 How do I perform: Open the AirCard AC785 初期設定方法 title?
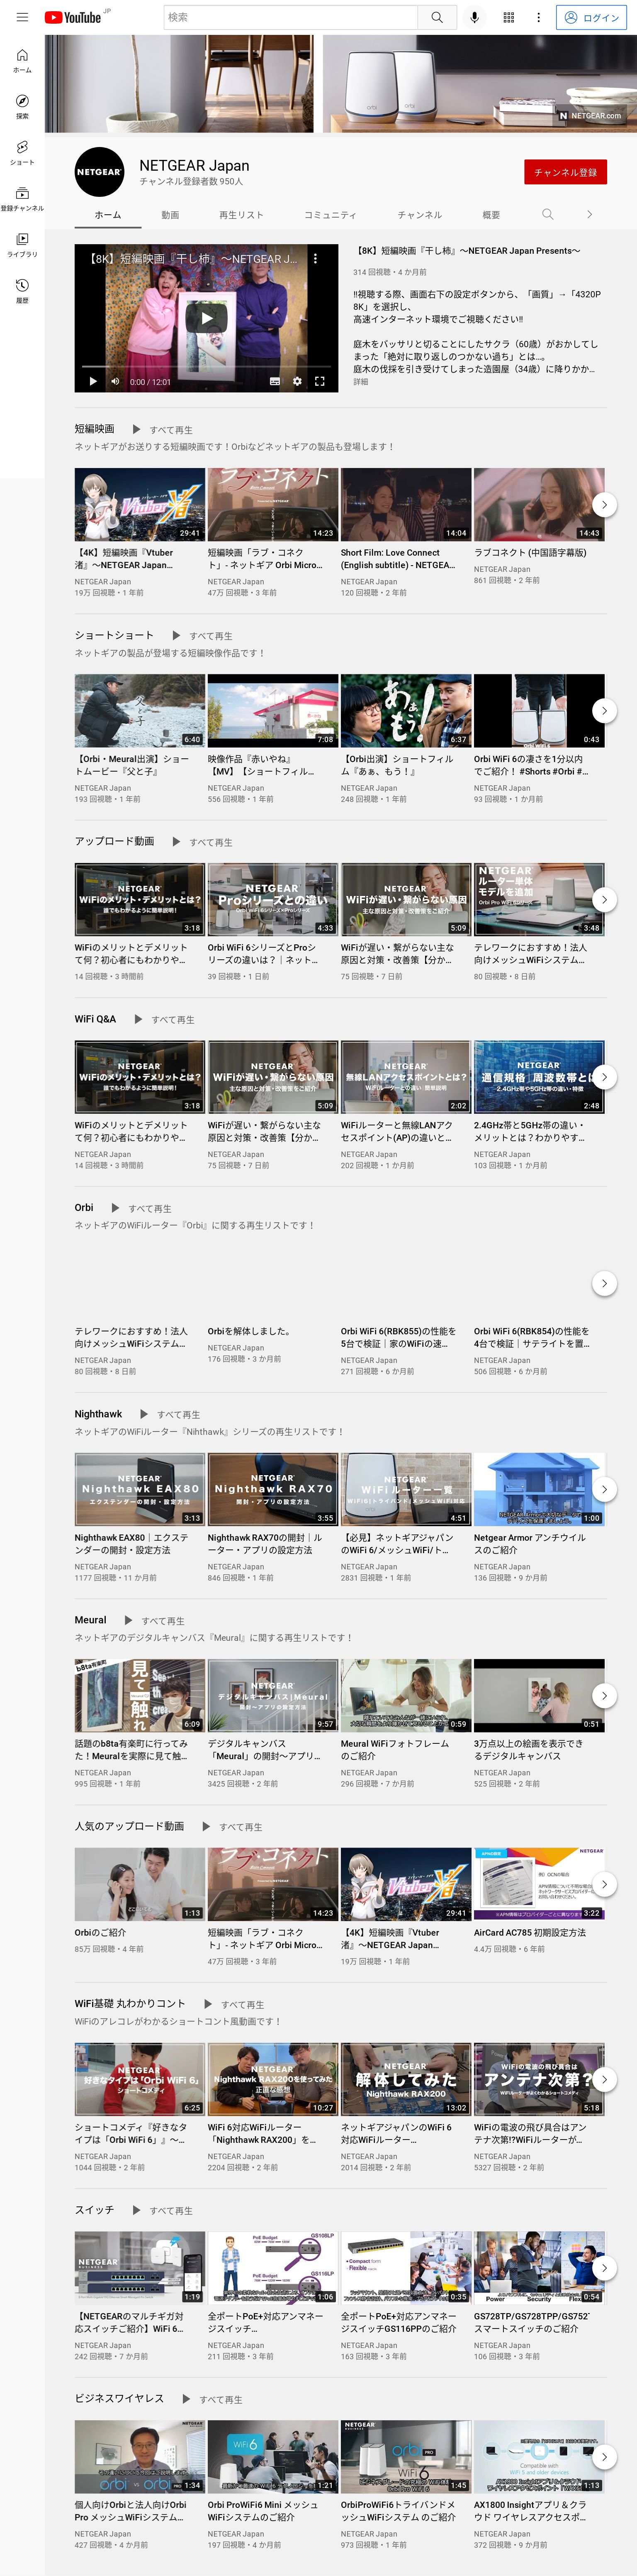(x=530, y=1933)
